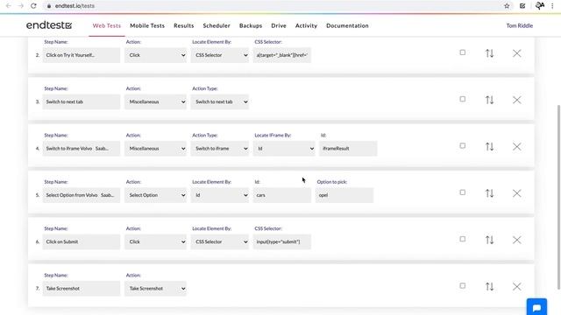Screen dimensions: 561x315
Task: Check step 7 Take Screenshot checkbox
Action: click(x=462, y=286)
